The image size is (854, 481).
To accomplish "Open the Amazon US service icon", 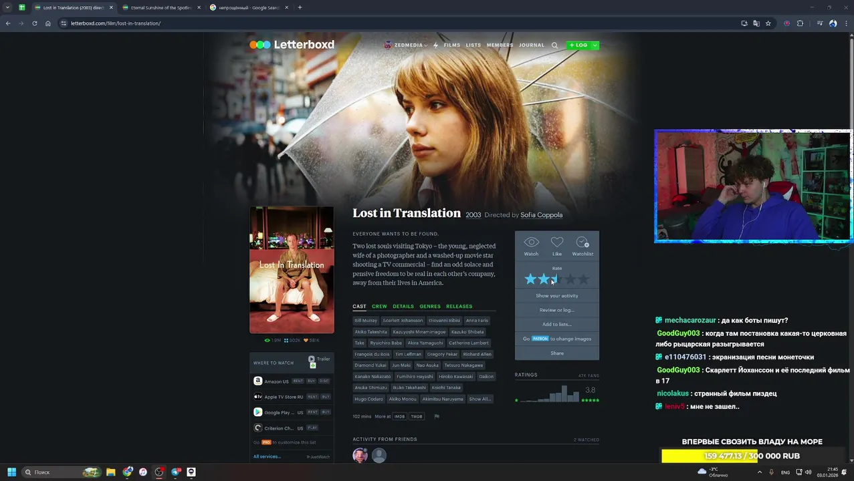I will 257,381.
